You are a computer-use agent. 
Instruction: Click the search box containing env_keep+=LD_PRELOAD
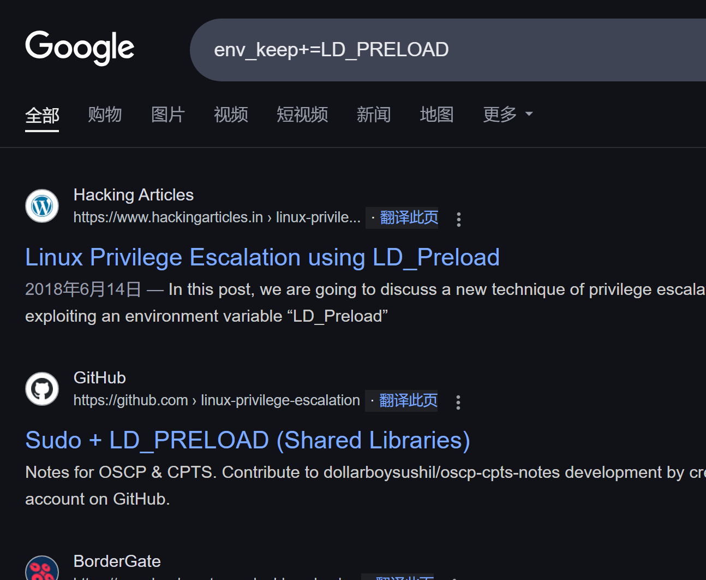pyautogui.click(x=447, y=50)
